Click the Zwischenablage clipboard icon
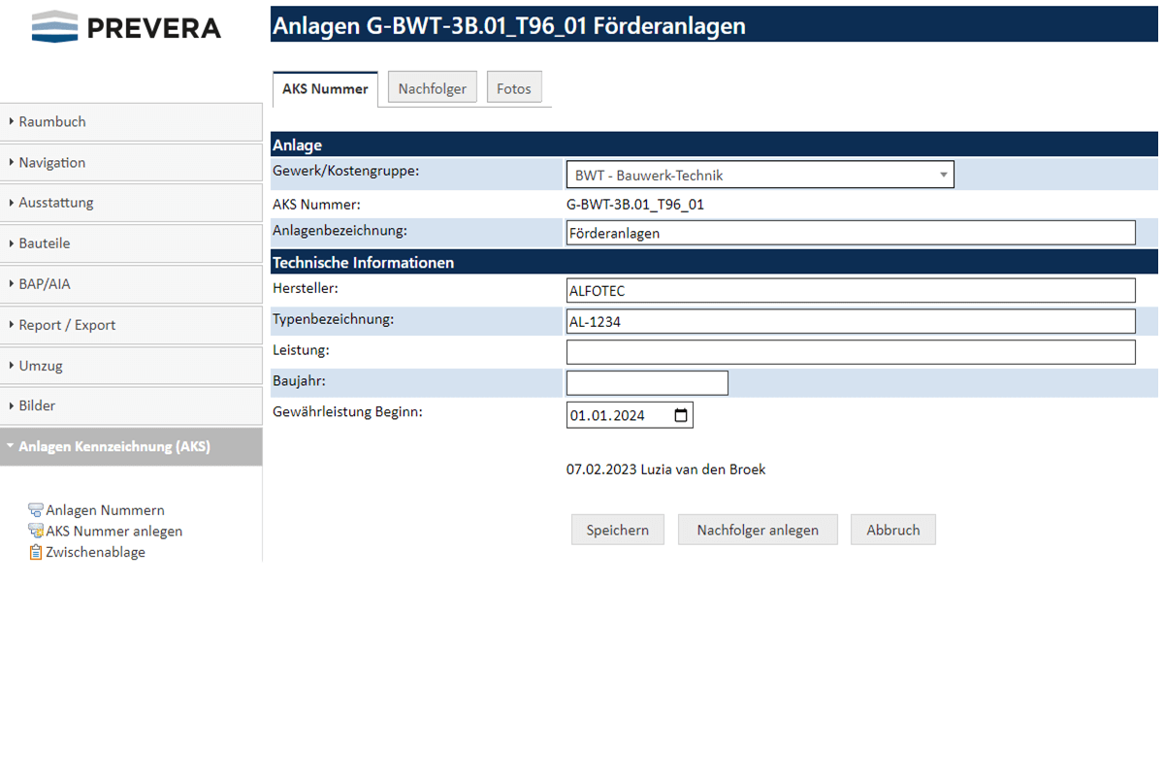This screenshot has height=776, width=1165. pos(36,552)
